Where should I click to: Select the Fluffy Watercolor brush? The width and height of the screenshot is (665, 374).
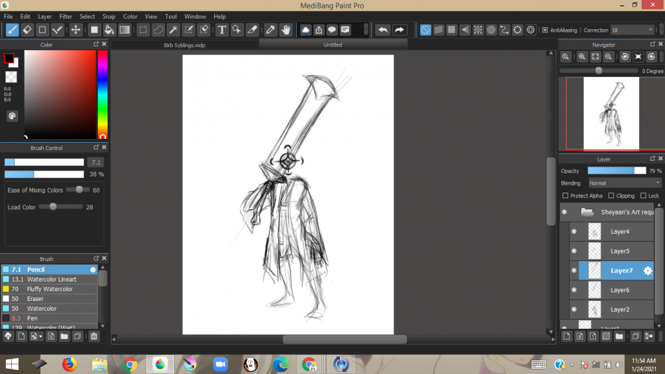point(49,289)
